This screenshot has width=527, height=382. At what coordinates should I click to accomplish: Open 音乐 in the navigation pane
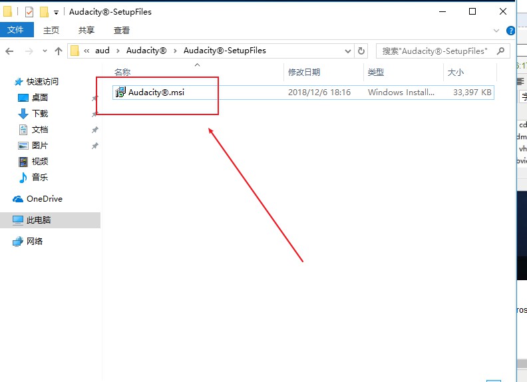40,177
